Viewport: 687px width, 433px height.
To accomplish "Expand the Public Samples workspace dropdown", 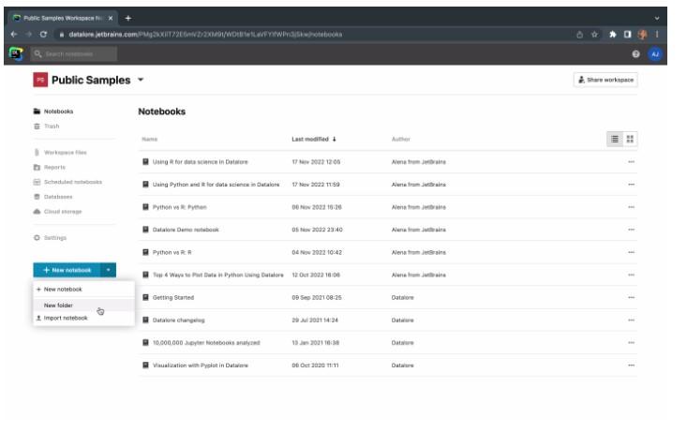I will [141, 81].
